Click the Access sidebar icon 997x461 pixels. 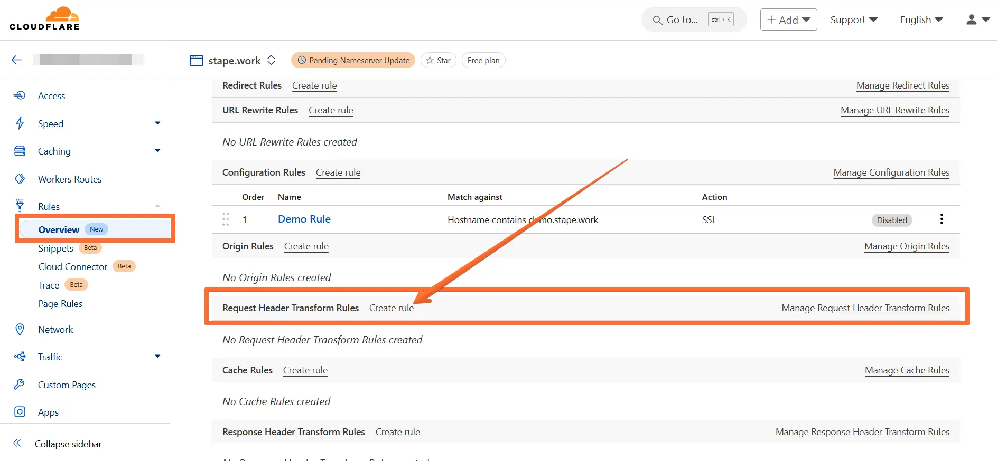tap(20, 95)
